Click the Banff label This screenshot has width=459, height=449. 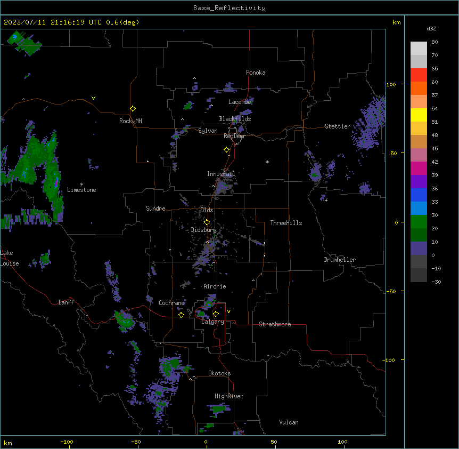66,302
